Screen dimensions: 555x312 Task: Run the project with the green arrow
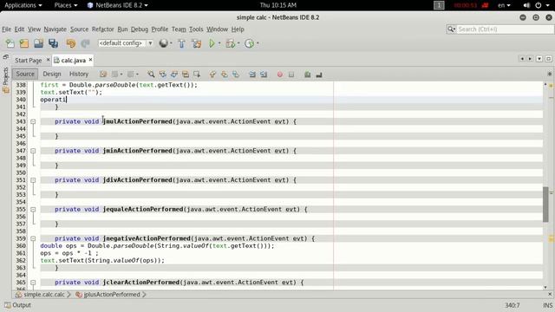click(212, 43)
